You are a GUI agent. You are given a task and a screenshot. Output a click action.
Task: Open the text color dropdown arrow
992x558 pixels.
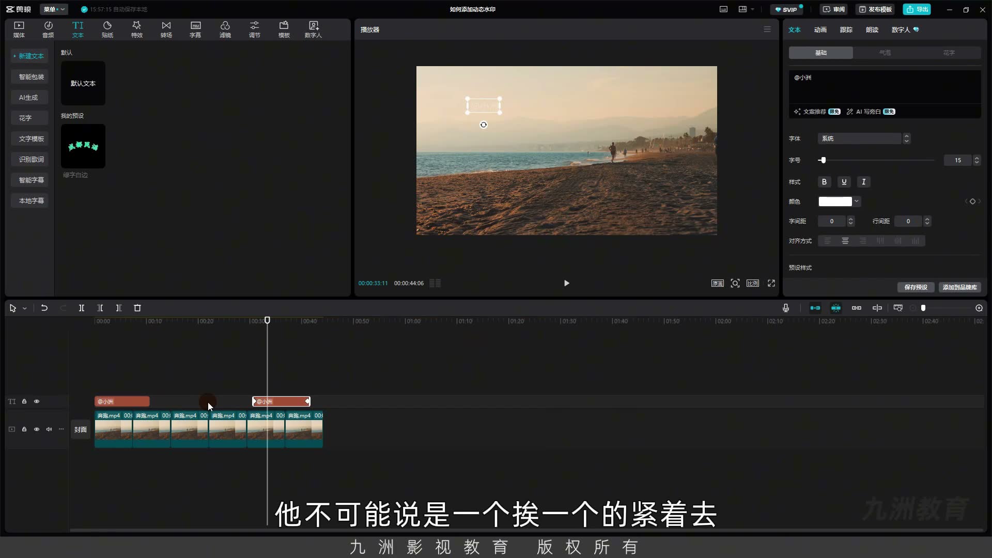(857, 202)
